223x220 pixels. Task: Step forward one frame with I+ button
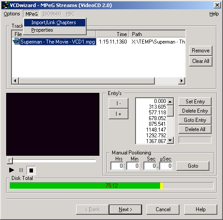[118, 114]
